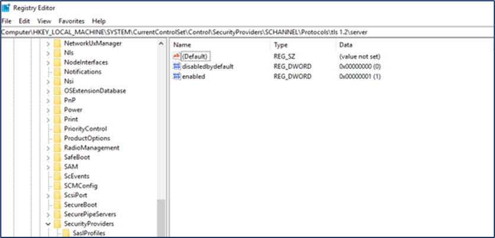Select the SecureBoot tree label

(81, 205)
